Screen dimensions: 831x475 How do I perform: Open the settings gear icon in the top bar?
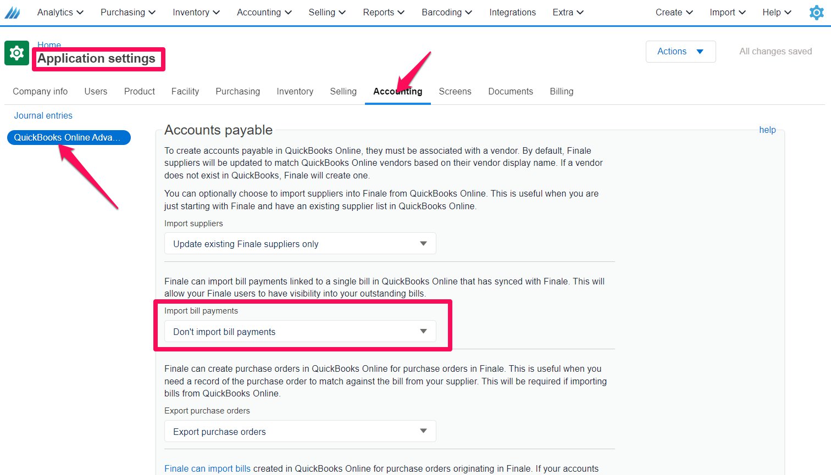coord(817,12)
